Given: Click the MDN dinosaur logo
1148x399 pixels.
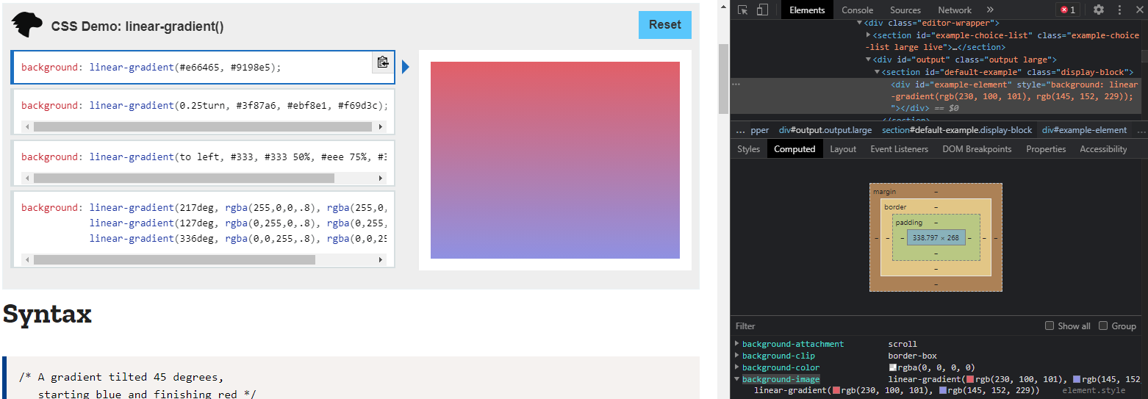Looking at the screenshot, I should (x=26, y=26).
